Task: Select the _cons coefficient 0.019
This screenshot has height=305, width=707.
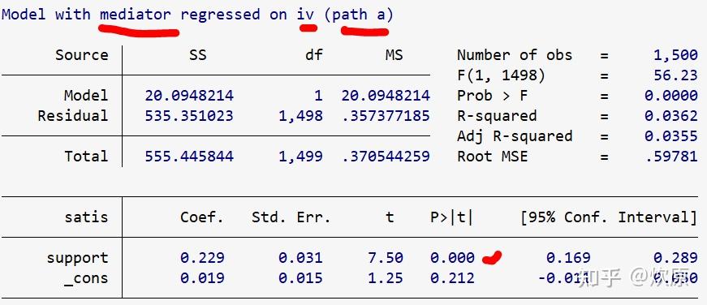Action: [x=202, y=278]
